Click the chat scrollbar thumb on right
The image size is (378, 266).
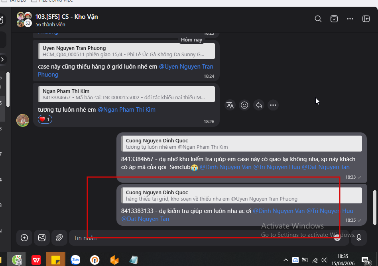point(375,207)
